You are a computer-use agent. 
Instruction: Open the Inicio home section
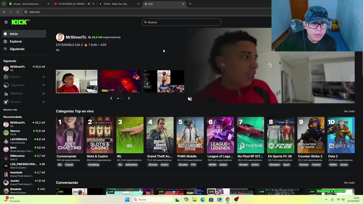24,34
